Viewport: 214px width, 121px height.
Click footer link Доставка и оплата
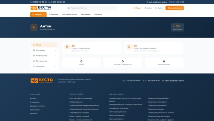[x=37, y=106]
